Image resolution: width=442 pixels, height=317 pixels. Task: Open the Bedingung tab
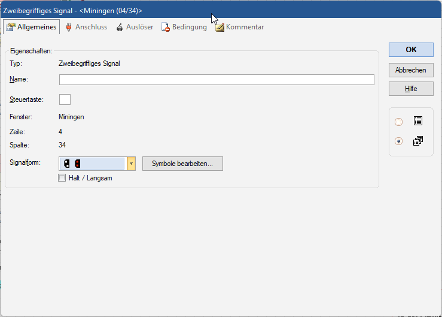click(189, 27)
